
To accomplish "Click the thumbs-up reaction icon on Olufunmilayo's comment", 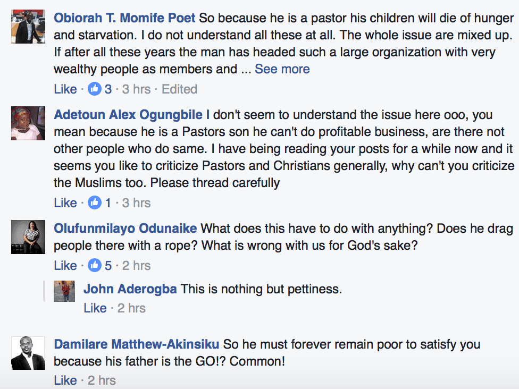I will [95, 266].
